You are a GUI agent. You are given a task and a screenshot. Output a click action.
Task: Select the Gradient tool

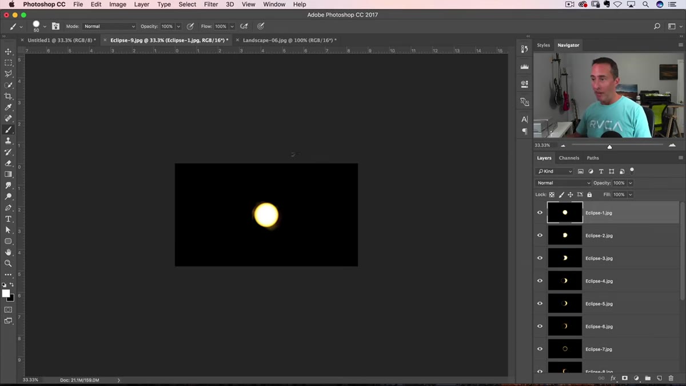click(x=8, y=174)
